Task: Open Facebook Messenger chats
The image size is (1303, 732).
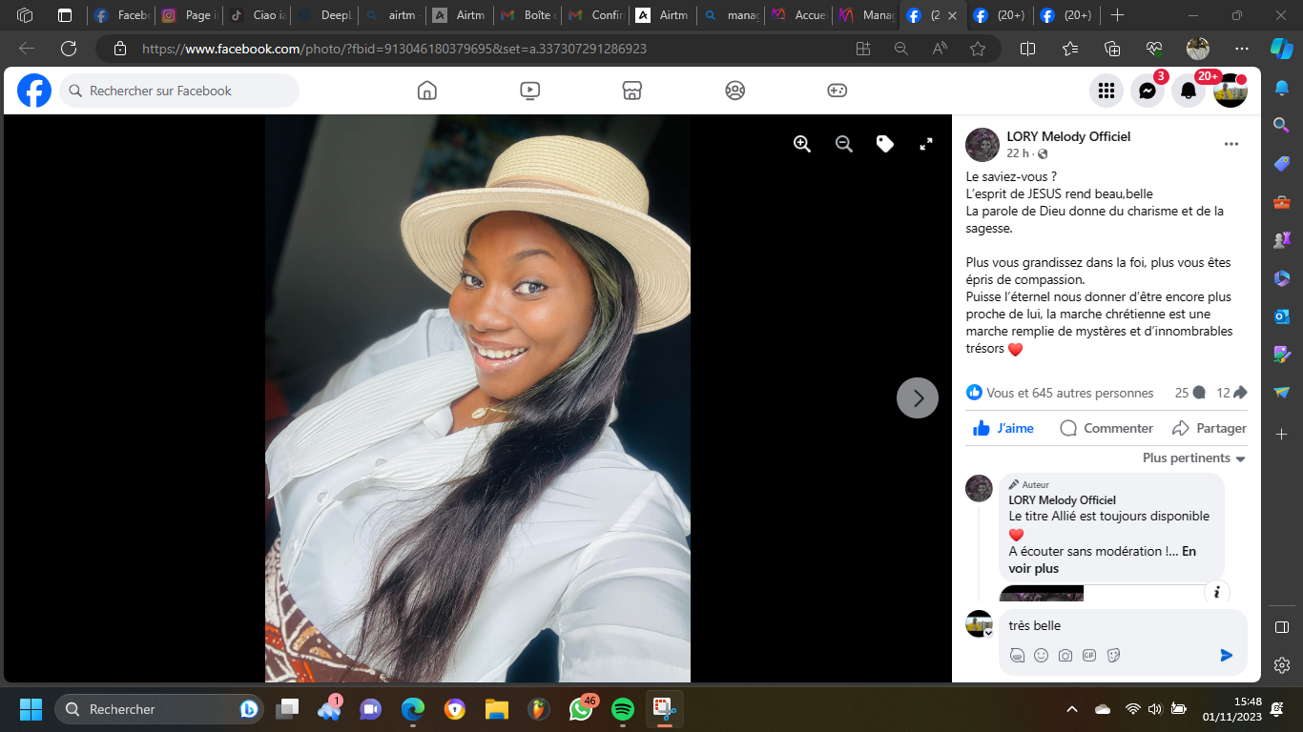Action: point(1148,91)
